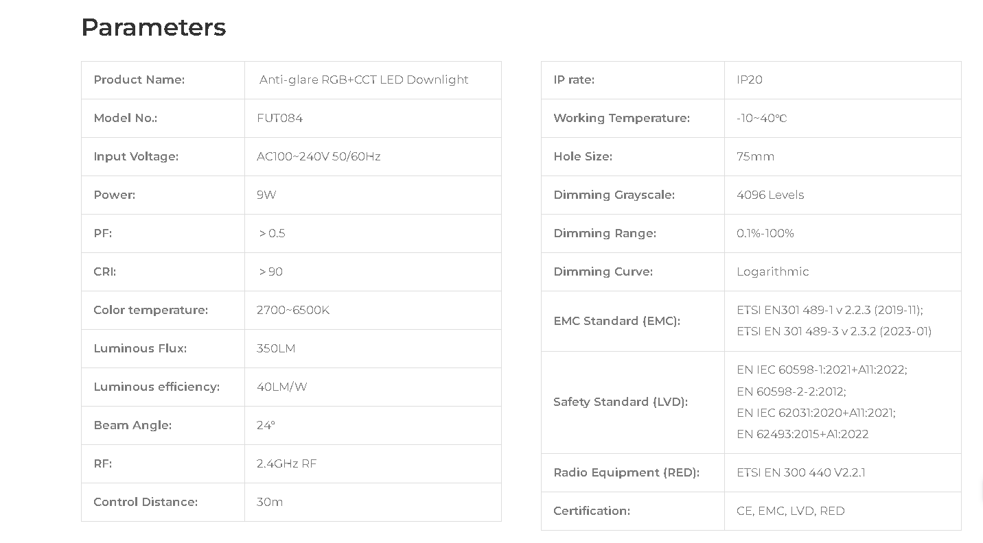
Task: Click the IP20 rating value
Action: coord(750,80)
